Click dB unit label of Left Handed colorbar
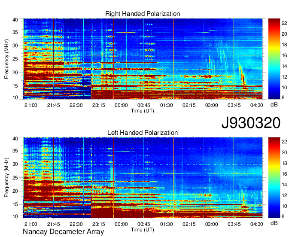Image resolution: width=292 pixels, height=237 pixels. pos(274,223)
